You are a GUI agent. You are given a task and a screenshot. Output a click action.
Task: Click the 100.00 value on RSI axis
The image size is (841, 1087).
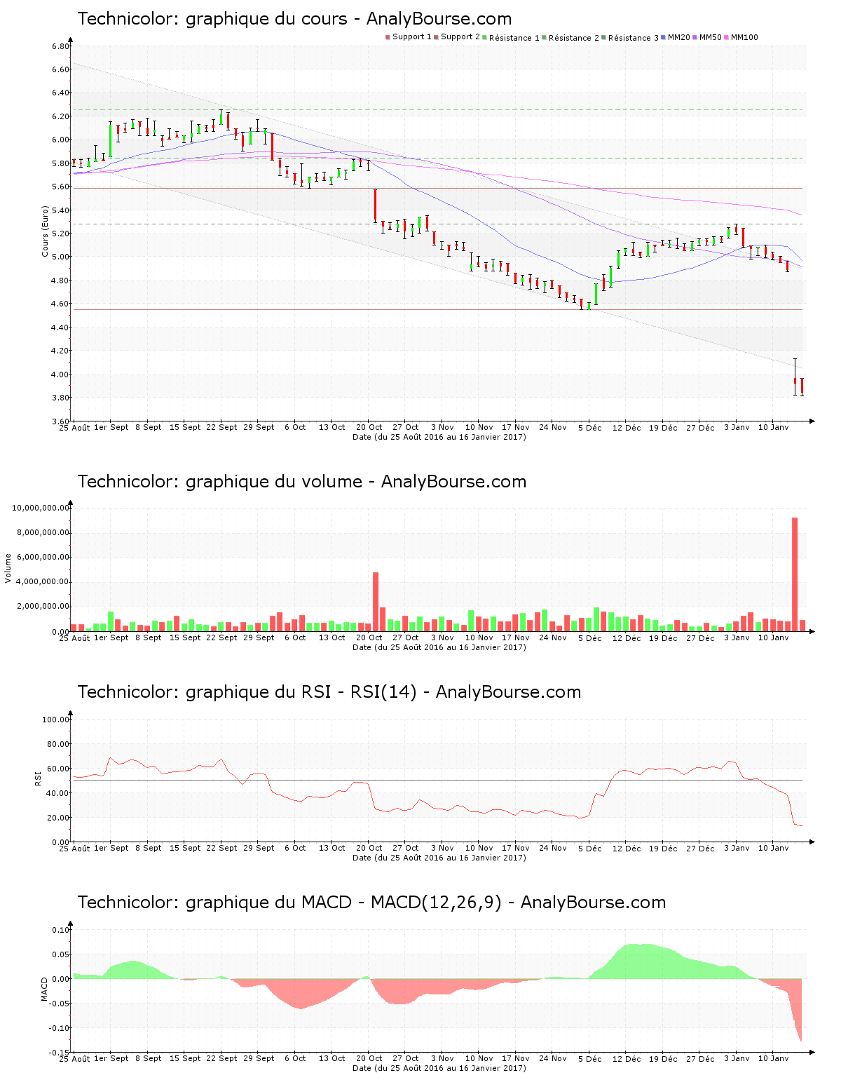click(56, 720)
